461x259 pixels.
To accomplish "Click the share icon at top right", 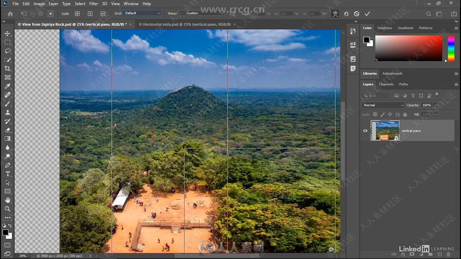I will coord(454,14).
